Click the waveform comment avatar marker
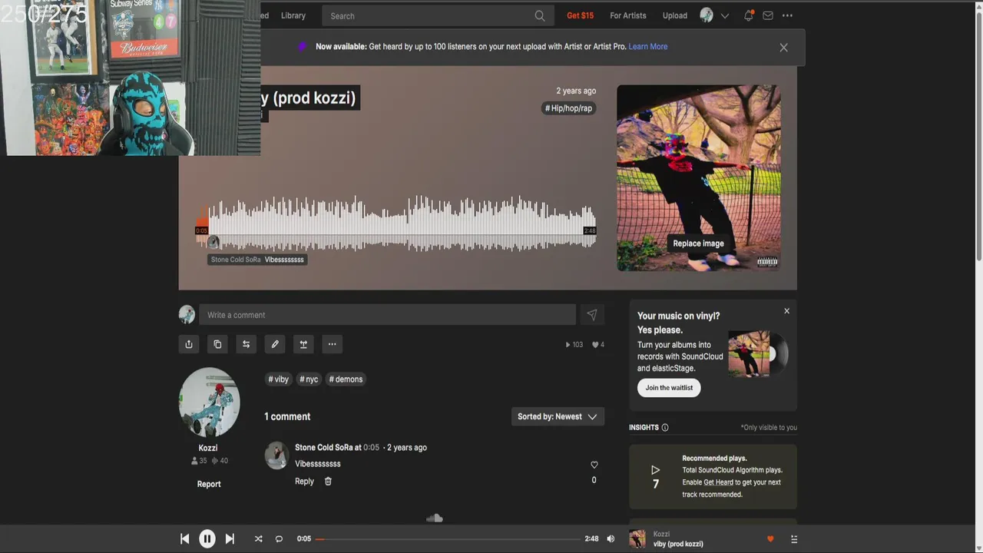The width and height of the screenshot is (983, 553). click(x=213, y=243)
